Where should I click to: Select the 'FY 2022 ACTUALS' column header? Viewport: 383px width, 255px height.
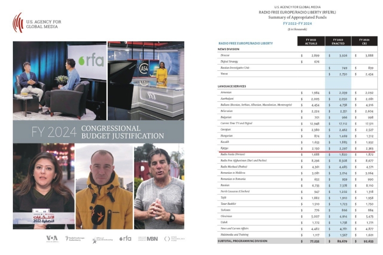pyautogui.click(x=311, y=41)
